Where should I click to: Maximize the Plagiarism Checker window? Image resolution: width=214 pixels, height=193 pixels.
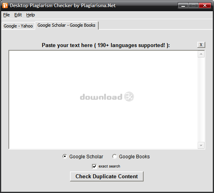pyautogui.click(x=194, y=6)
